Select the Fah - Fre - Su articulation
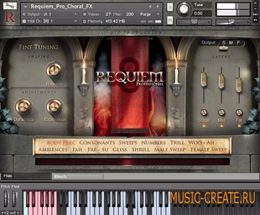This screenshot has height=215, width=260. [x=90, y=149]
